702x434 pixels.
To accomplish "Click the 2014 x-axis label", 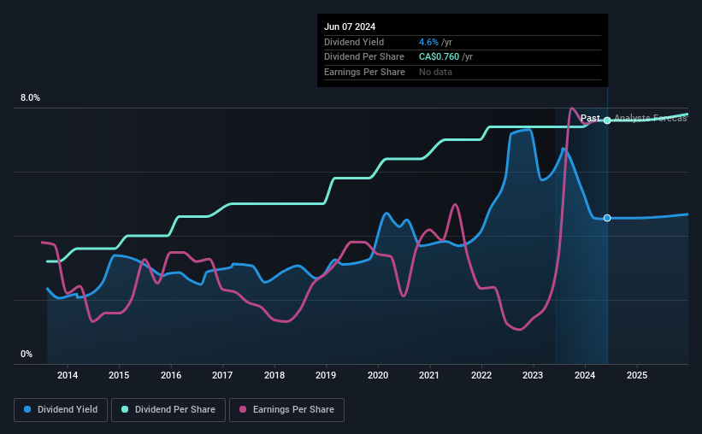I will tap(68, 375).
